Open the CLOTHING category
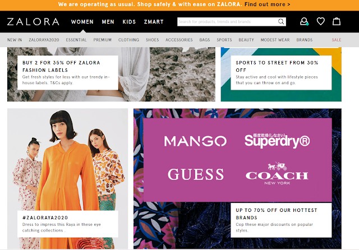Viewport: 359px width, 250px height. (x=128, y=40)
